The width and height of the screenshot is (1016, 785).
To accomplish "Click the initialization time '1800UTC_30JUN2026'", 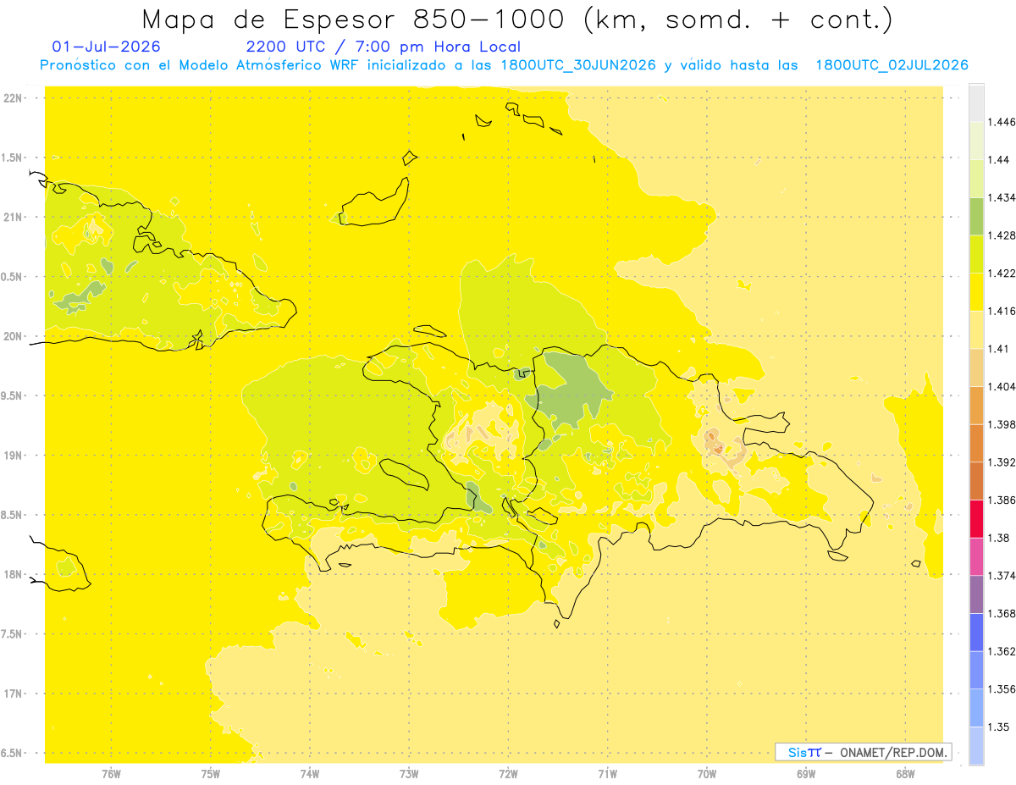I will (578, 65).
